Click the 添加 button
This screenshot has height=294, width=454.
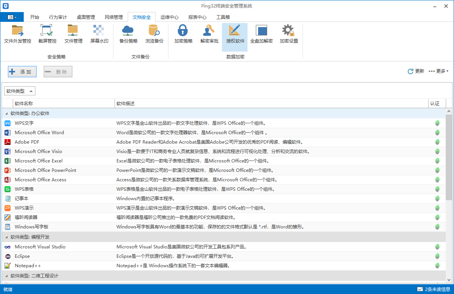click(22, 71)
